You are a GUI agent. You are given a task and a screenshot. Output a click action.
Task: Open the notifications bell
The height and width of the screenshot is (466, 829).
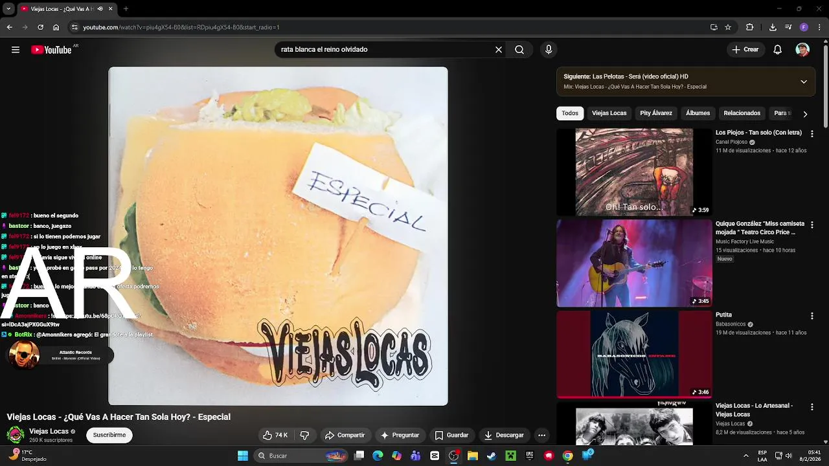pos(778,50)
